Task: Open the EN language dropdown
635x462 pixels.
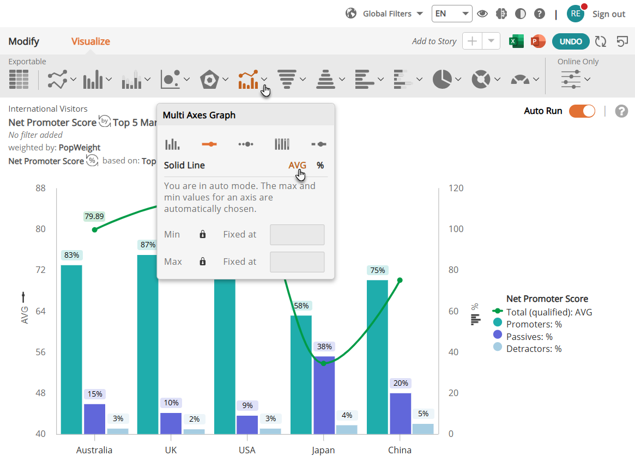Action: 452,14
